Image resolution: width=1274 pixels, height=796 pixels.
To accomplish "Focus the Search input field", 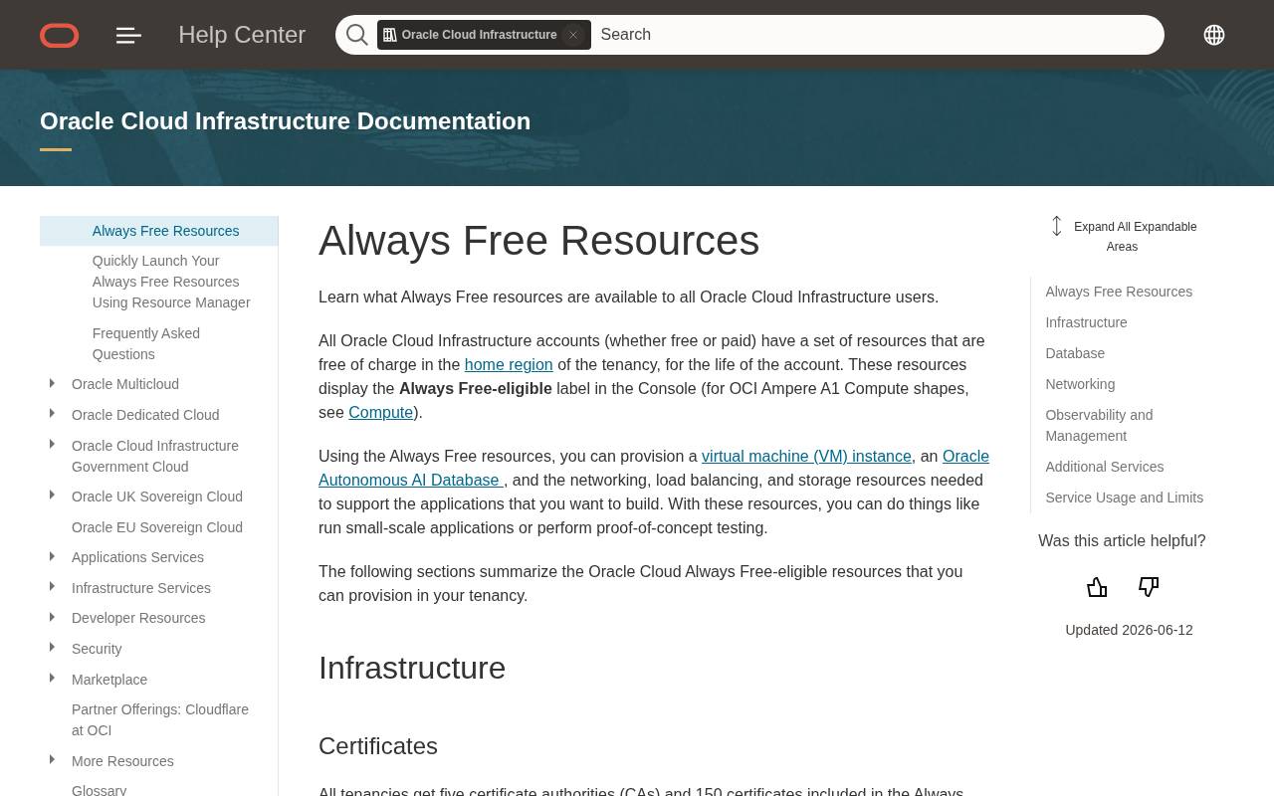I will click(x=876, y=35).
